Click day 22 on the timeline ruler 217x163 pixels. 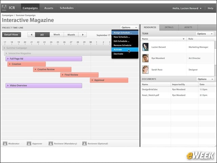coord(38,42)
